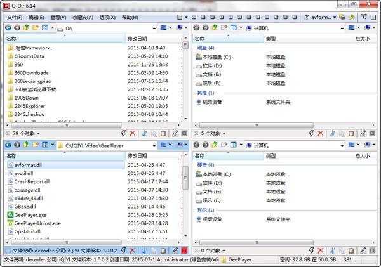Click view mode icon in GeePlayer pane
The width and height of the screenshot is (381, 267).
[45, 145]
